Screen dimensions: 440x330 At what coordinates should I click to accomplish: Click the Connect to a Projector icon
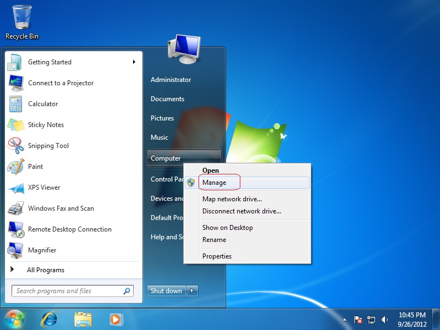tap(16, 83)
